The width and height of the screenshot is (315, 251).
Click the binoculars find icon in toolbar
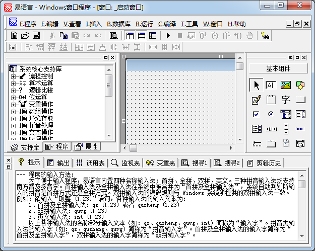265,36
